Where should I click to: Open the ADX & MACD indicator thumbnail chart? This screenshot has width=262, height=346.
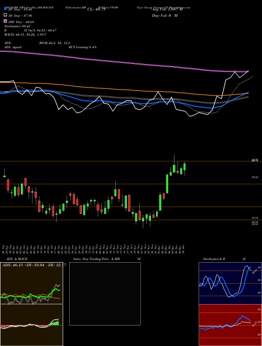pos(31,283)
